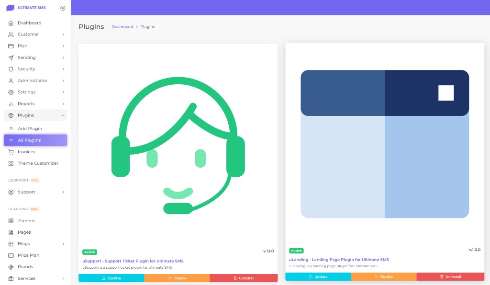This screenshot has width=490, height=285.
Task: Click the uSupport headset thumbnail image
Action: 178,146
